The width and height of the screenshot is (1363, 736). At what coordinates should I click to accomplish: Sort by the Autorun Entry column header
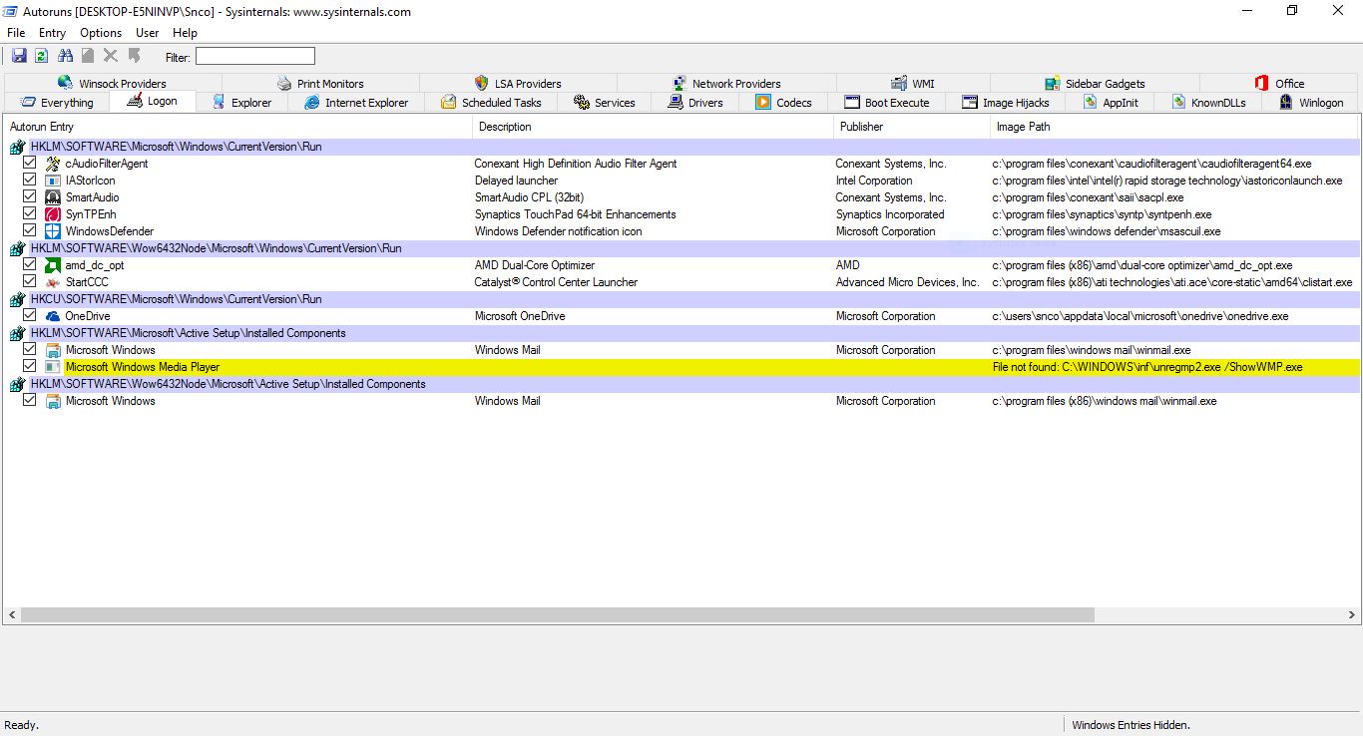[x=237, y=127]
